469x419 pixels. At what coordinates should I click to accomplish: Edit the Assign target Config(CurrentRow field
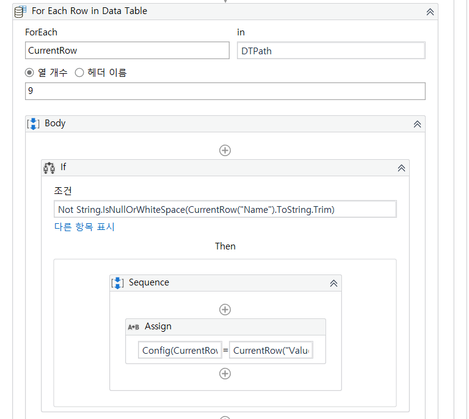click(180, 350)
